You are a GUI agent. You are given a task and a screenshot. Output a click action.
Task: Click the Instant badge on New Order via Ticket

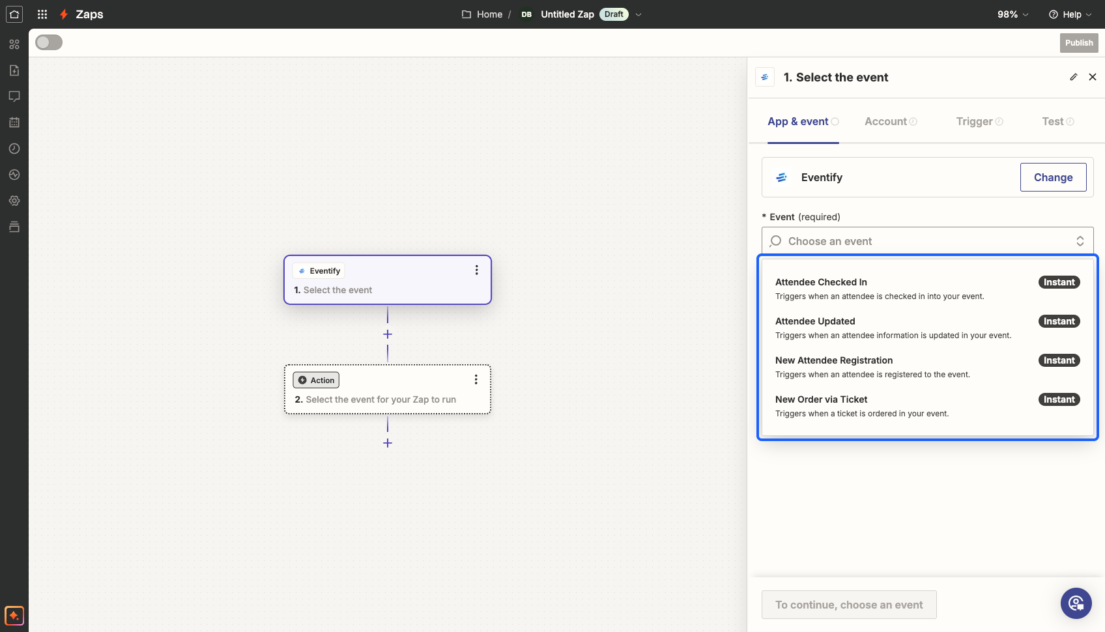[x=1059, y=399]
